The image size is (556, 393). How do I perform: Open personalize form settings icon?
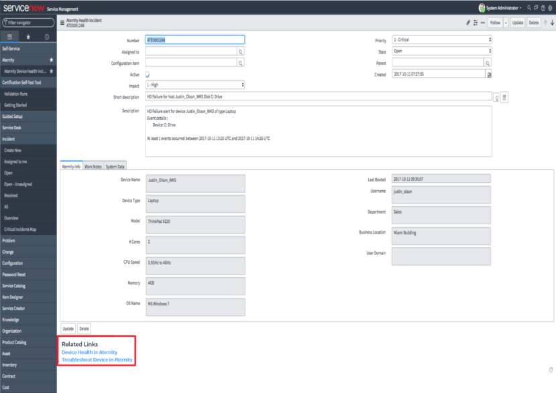tap(476, 23)
